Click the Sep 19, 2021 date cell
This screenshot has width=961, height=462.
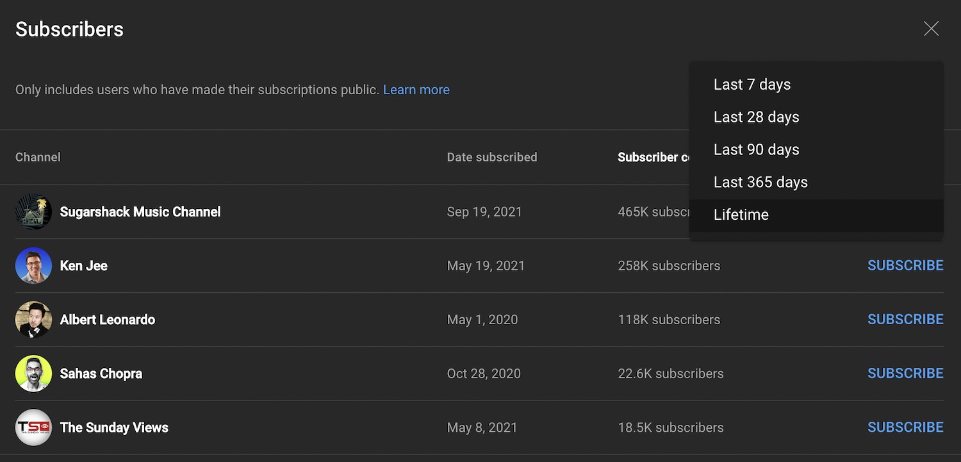484,212
